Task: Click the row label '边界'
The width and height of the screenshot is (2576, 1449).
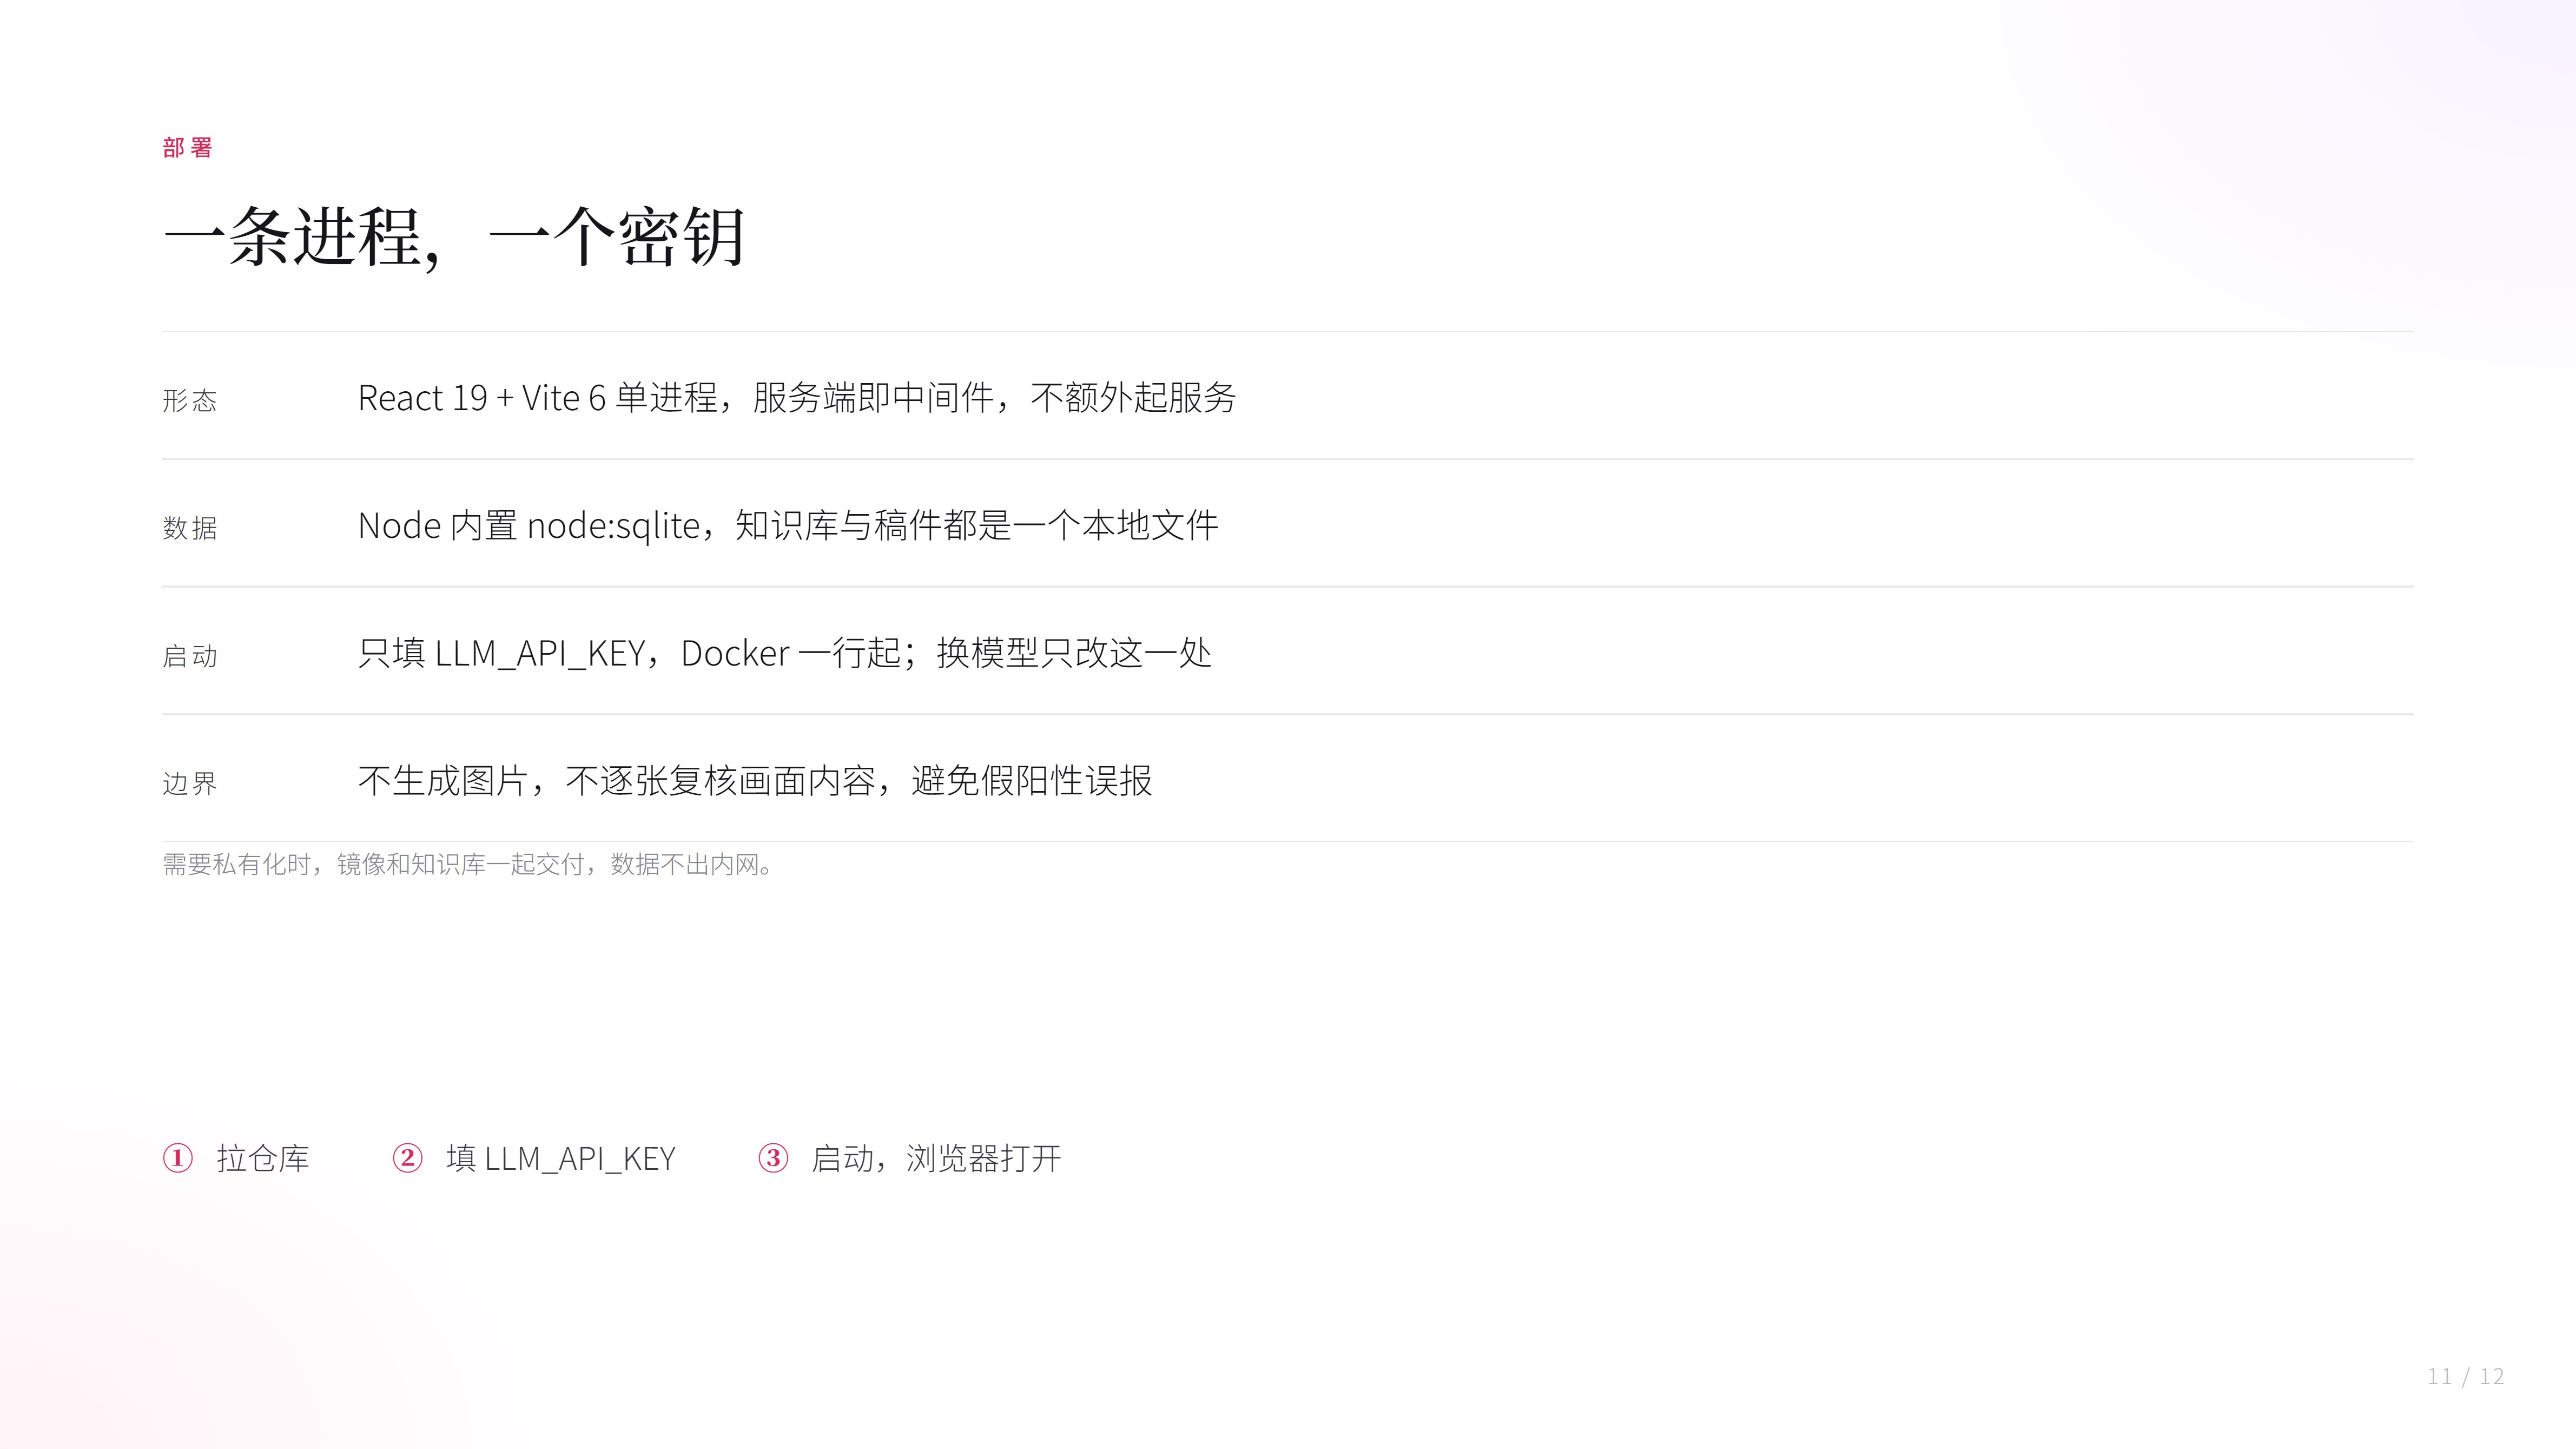Action: (190, 783)
